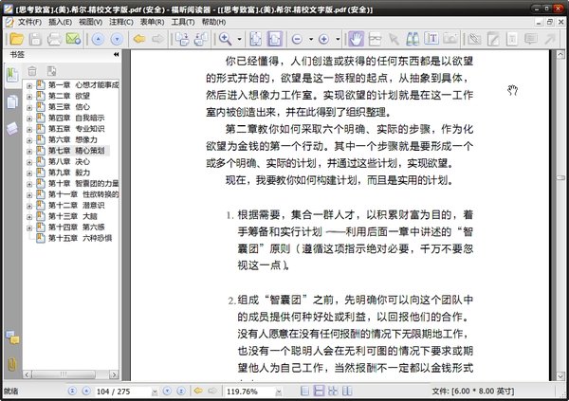This screenshot has height=401, width=569.
Task: Click the Print icon in toolbar
Action: click(54, 39)
